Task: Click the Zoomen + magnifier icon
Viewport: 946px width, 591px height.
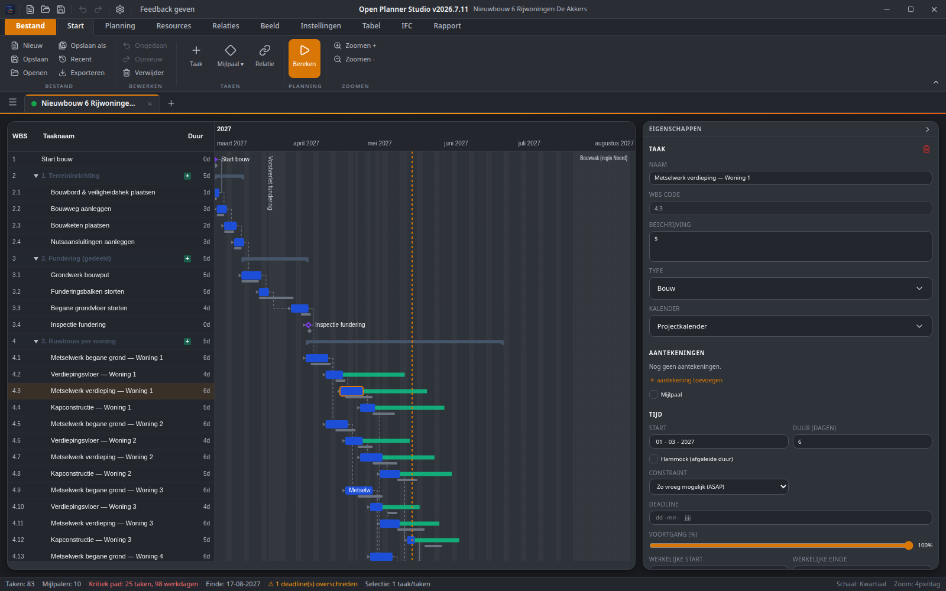Action: click(338, 46)
